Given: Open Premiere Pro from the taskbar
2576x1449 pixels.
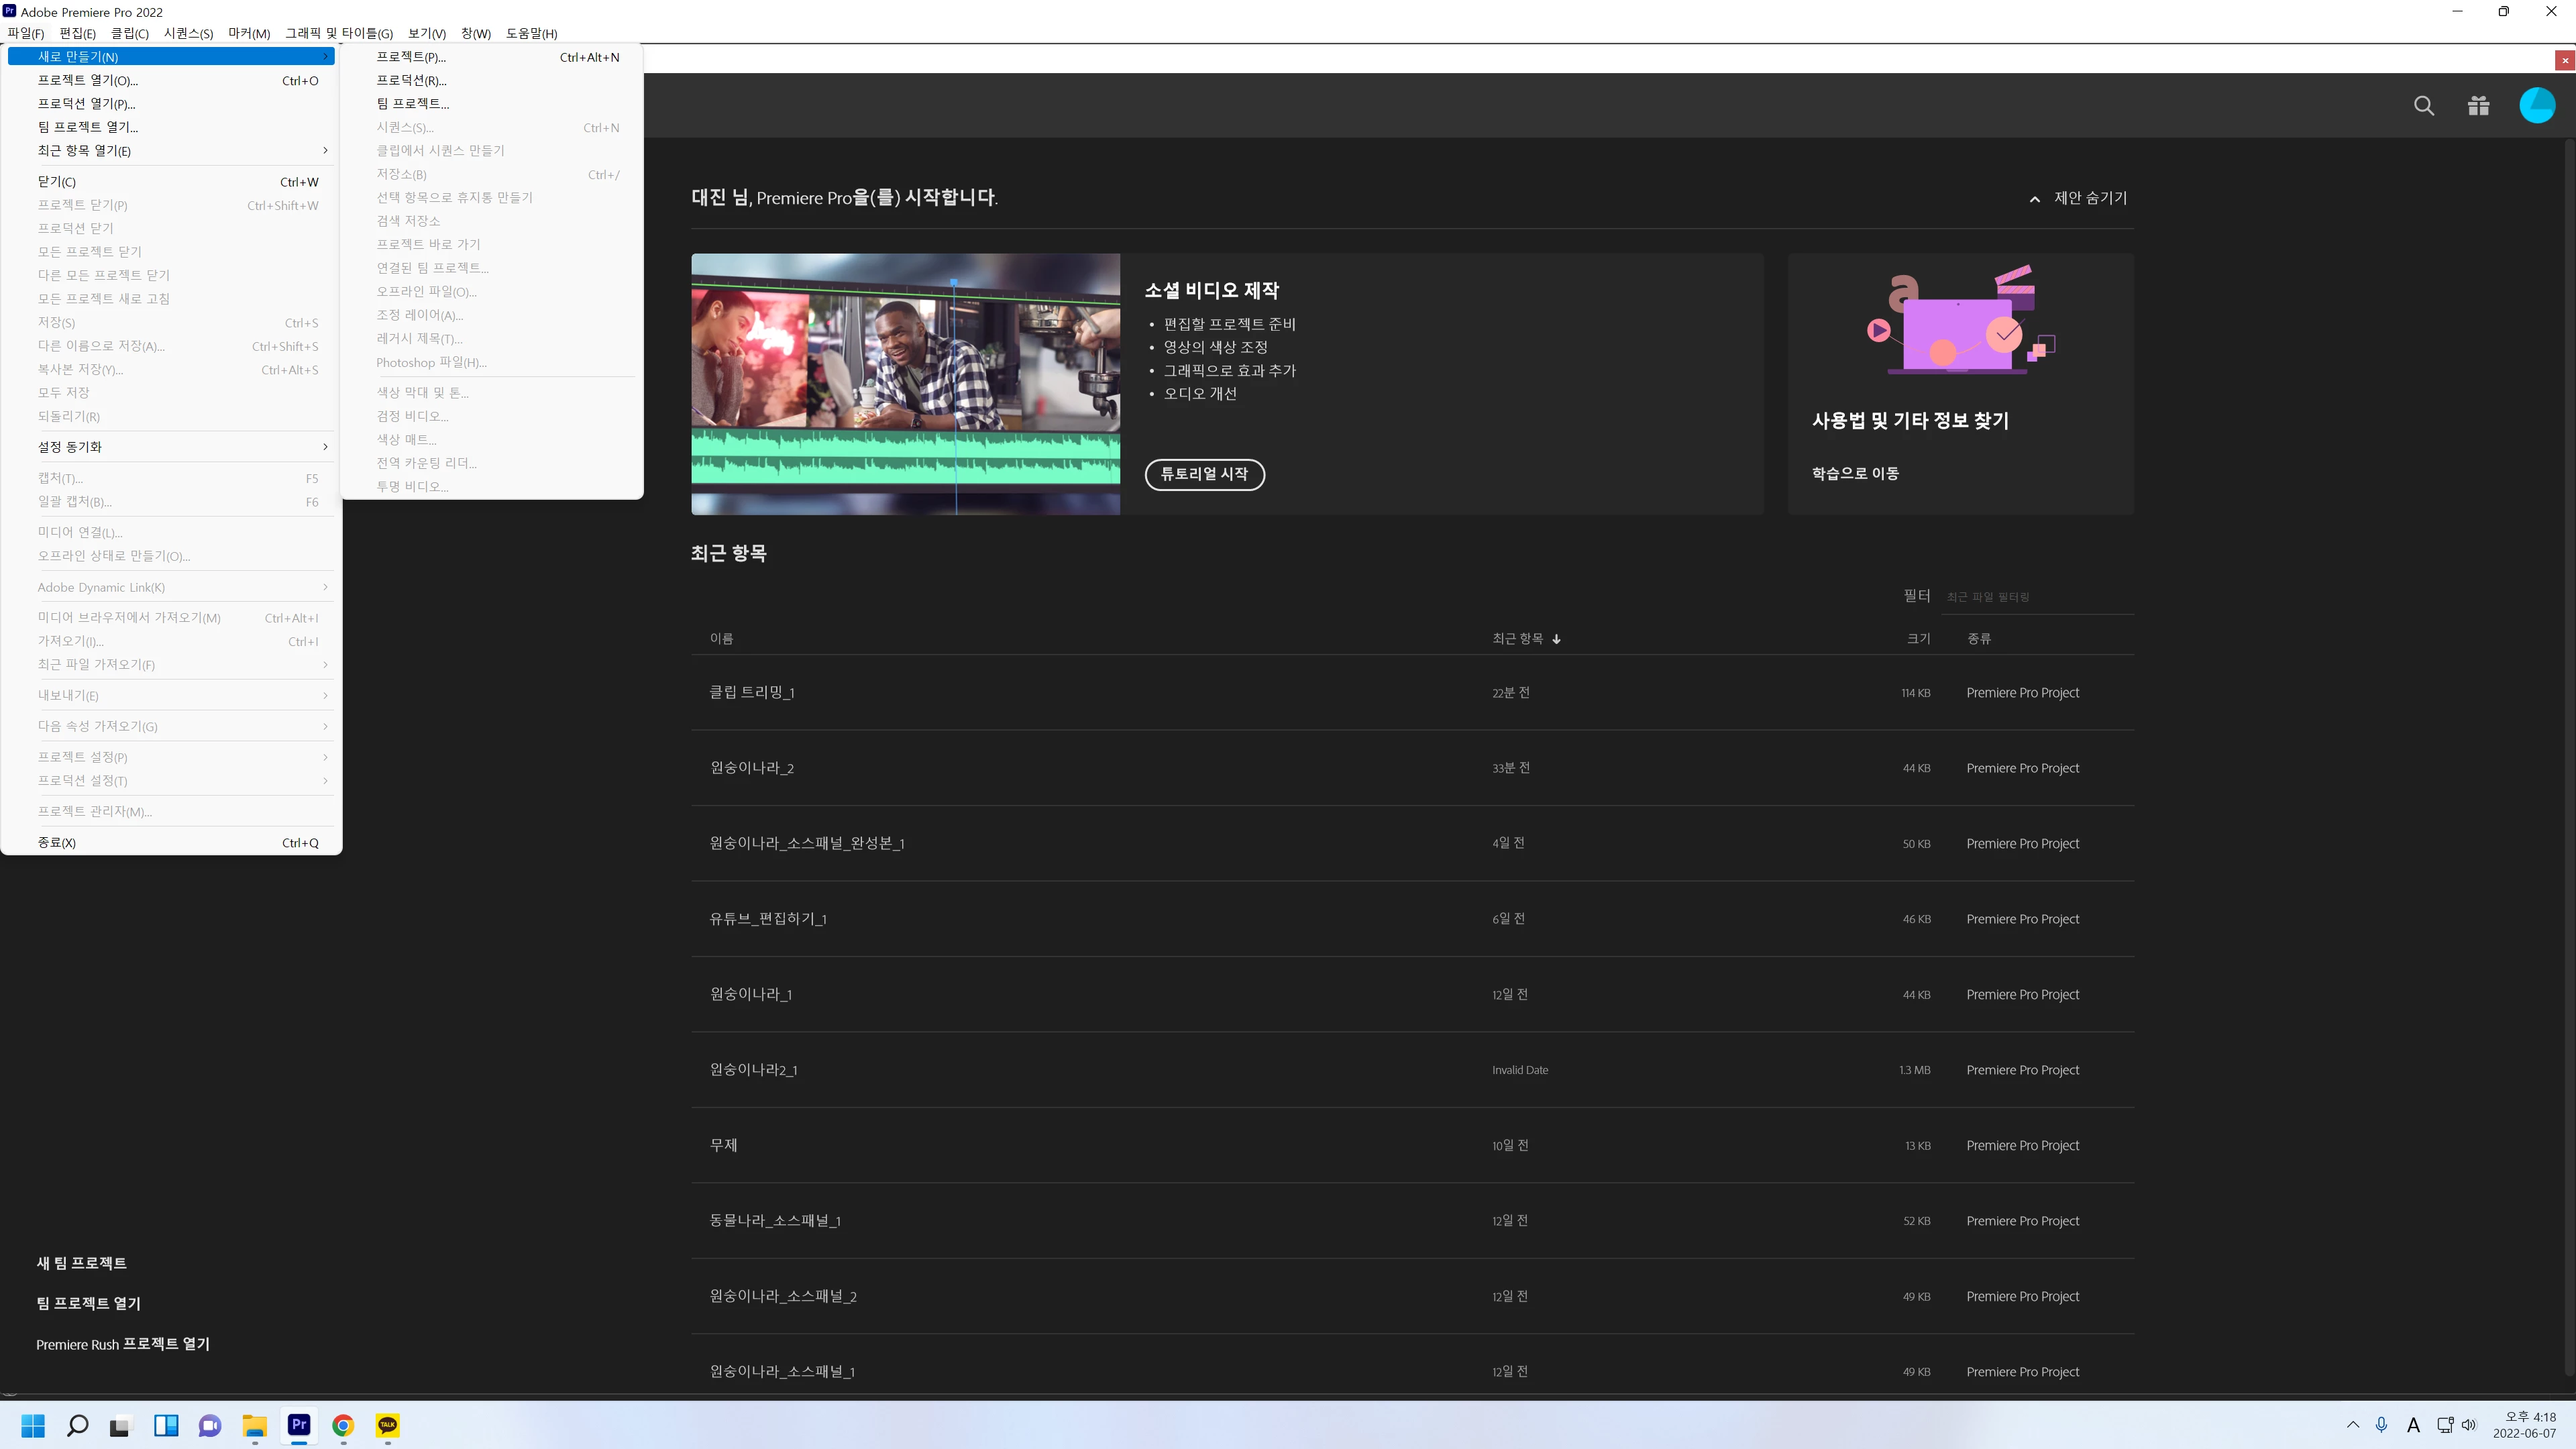Looking at the screenshot, I should pyautogui.click(x=299, y=1425).
